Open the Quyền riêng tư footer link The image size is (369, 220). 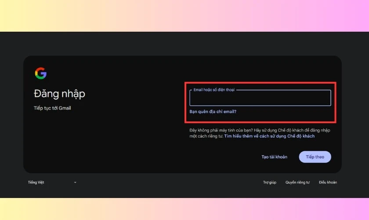(x=297, y=182)
